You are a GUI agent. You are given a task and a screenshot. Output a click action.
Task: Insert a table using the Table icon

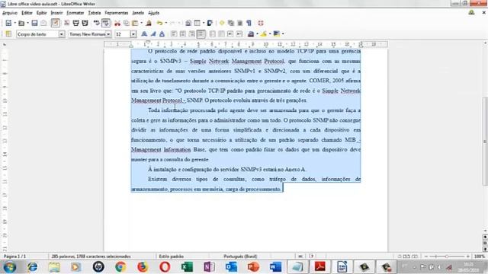(197, 23)
